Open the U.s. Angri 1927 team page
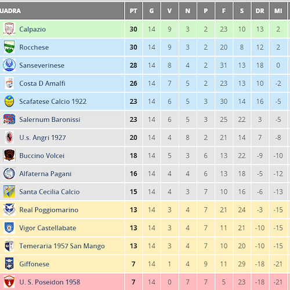 point(42,137)
